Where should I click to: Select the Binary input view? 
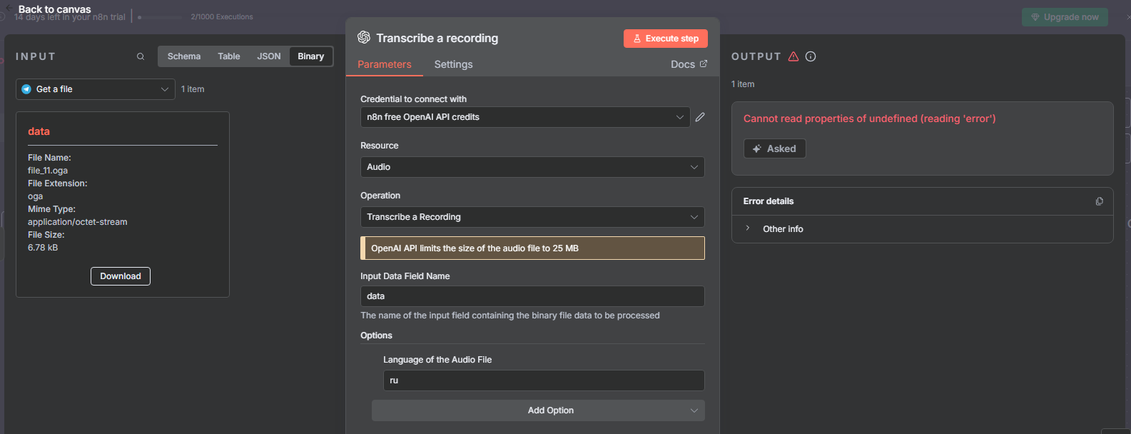coord(311,56)
